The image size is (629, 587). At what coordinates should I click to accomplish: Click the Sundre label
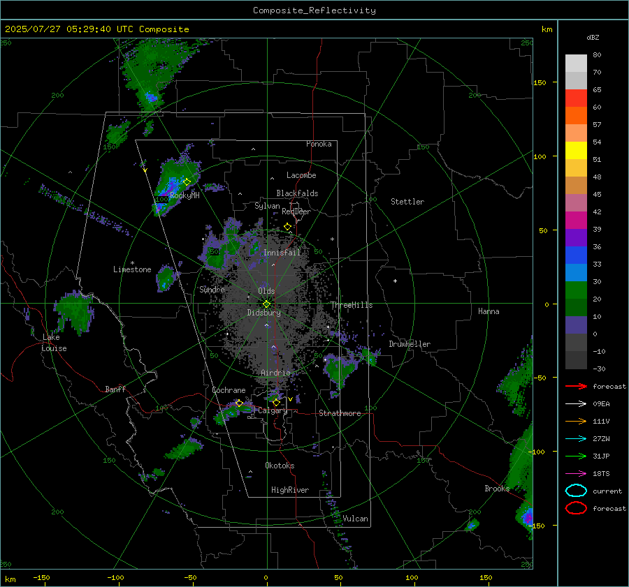click(212, 290)
